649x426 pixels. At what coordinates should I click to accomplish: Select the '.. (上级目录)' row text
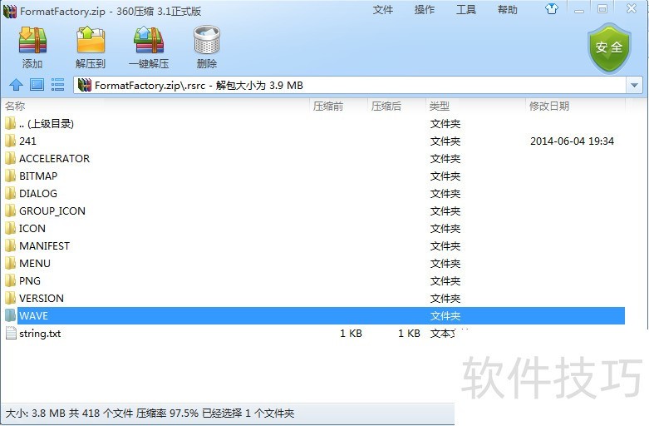[47, 123]
